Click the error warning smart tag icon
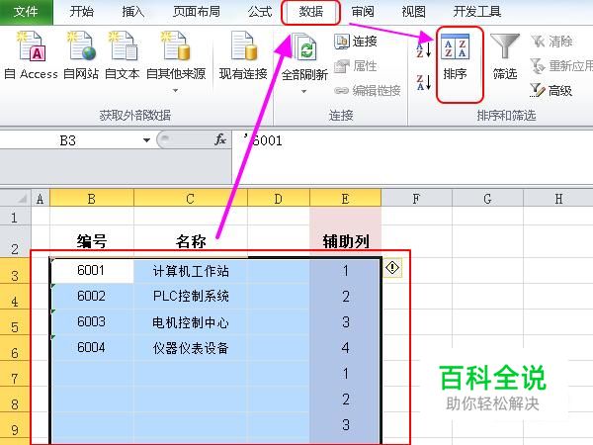The image size is (593, 445). pyautogui.click(x=392, y=268)
